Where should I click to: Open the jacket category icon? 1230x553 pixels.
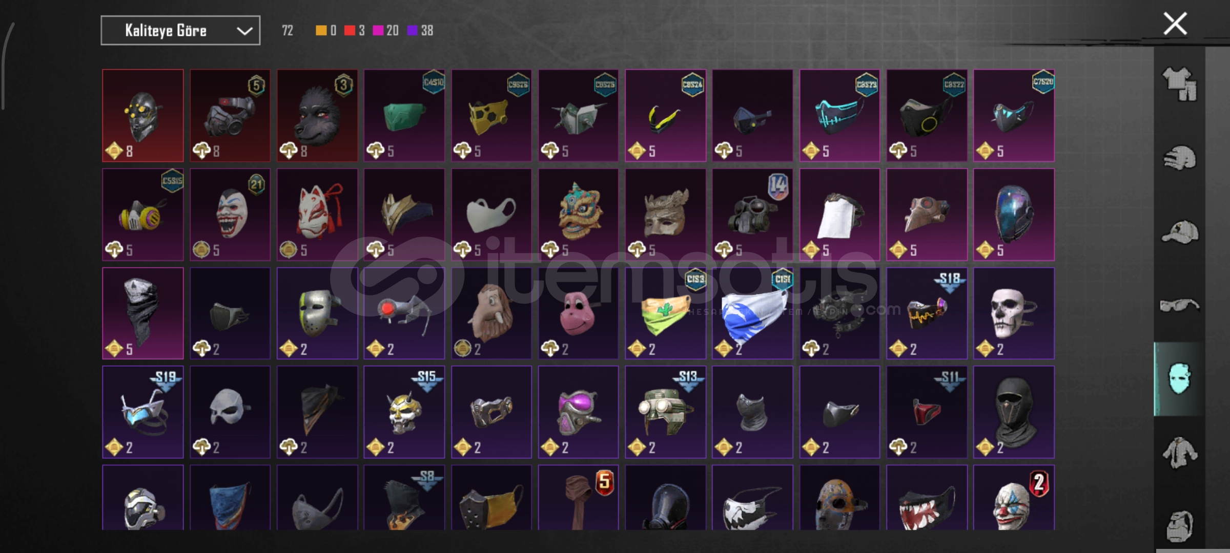pyautogui.click(x=1179, y=453)
